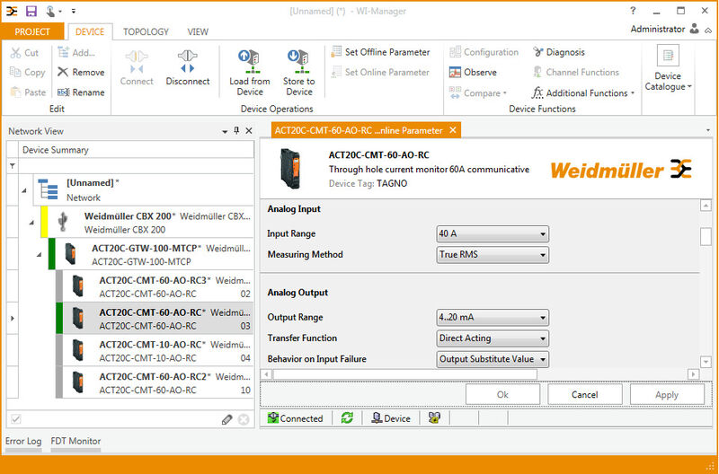
Task: Click the Store to Device icon
Action: (299, 61)
